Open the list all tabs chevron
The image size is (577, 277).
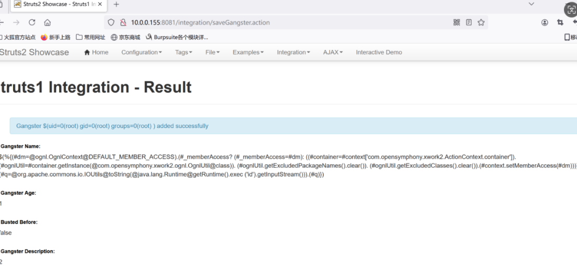click(532, 4)
